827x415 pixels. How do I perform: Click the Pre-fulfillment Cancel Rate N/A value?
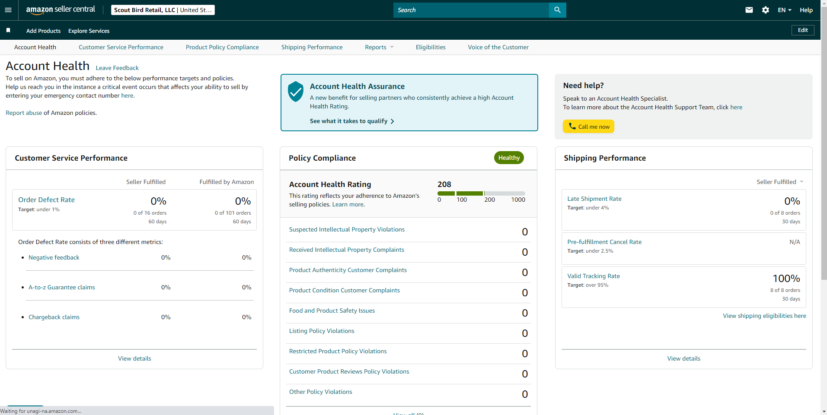pos(795,242)
